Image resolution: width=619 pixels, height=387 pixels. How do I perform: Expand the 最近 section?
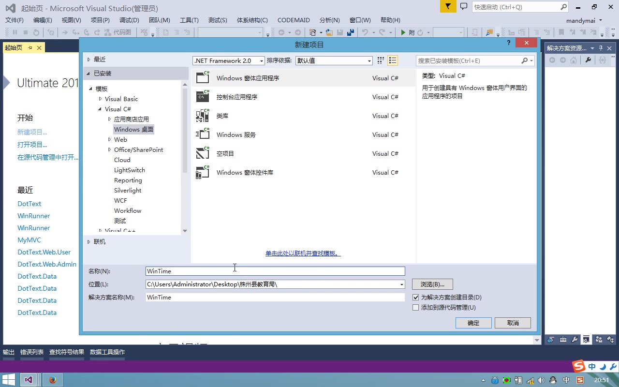[x=88, y=59]
